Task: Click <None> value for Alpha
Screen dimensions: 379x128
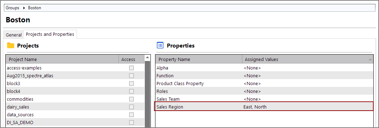Action: coord(252,68)
